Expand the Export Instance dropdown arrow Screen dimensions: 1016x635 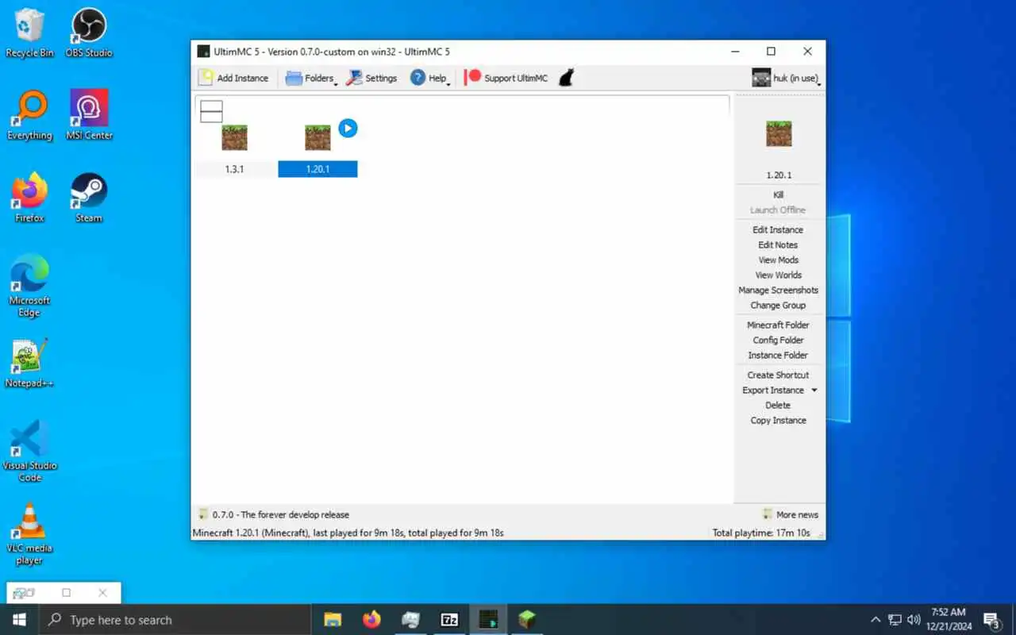pyautogui.click(x=814, y=390)
